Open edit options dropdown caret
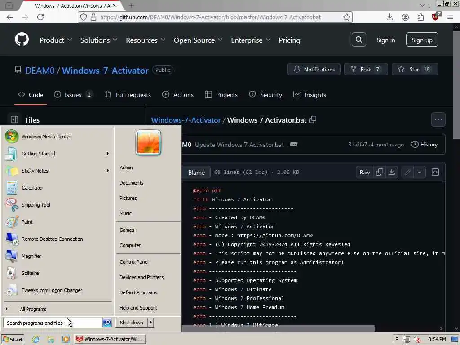This screenshot has width=460, height=345. (420, 172)
